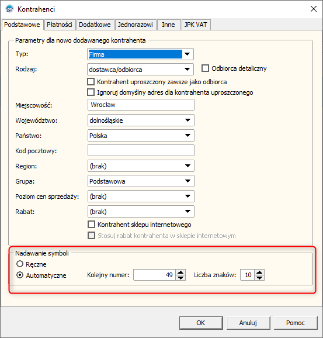Click the empty Kod pocztowy field

tap(141, 150)
